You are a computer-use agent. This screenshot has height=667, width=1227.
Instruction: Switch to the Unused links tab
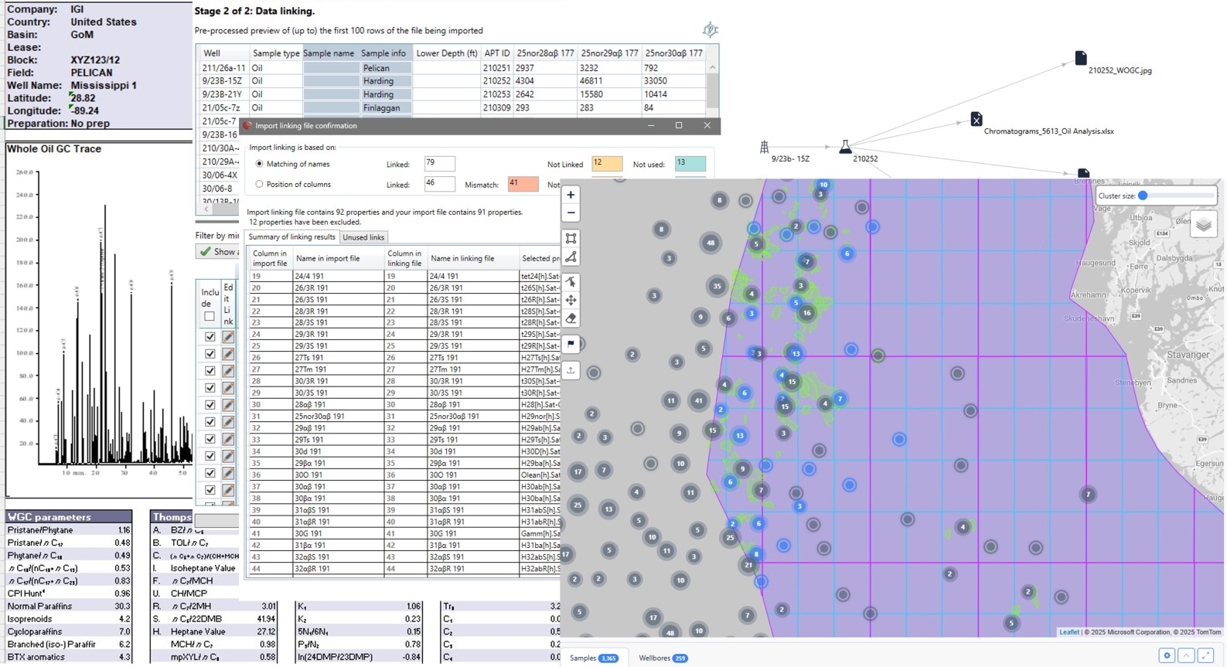tap(363, 237)
